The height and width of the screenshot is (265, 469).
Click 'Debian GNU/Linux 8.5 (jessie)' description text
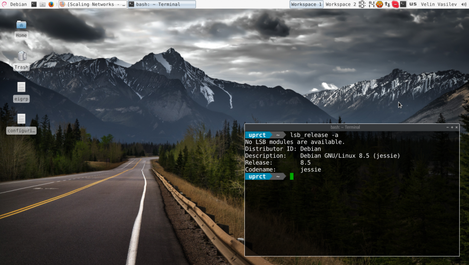[x=350, y=156]
